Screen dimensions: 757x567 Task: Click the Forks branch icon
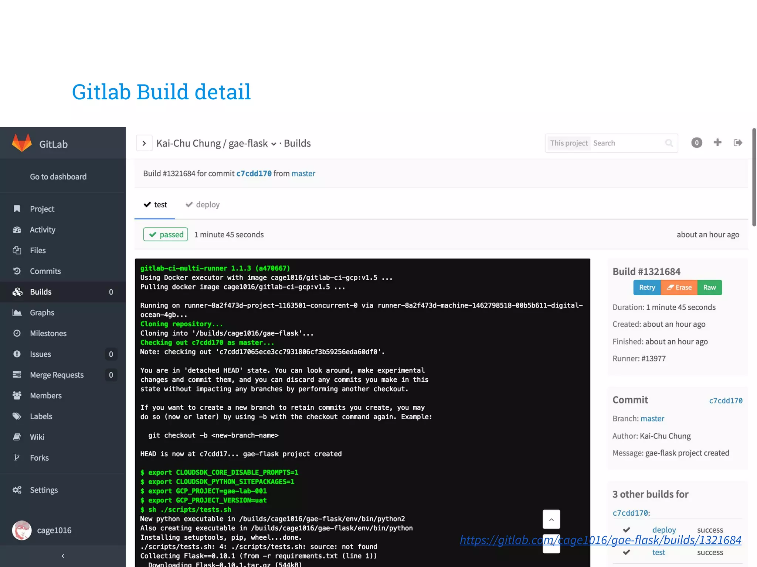[17, 457]
